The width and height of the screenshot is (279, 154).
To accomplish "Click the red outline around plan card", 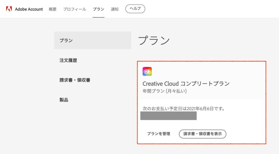I will point(202,61).
